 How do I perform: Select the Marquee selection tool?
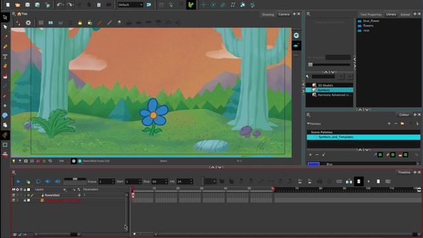pos(5,145)
